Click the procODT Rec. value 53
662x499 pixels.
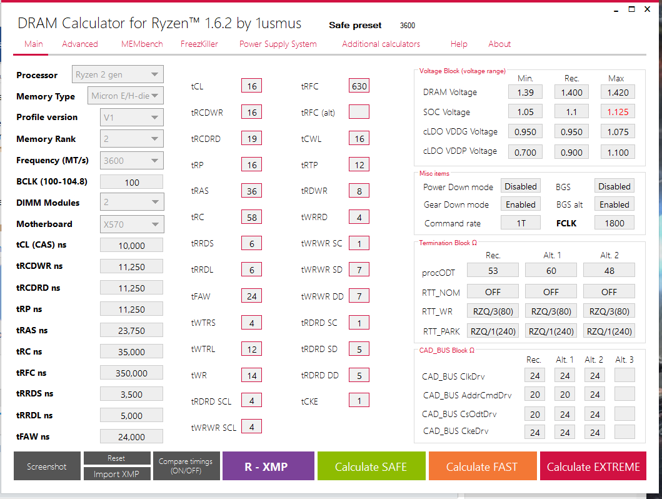[x=493, y=270]
